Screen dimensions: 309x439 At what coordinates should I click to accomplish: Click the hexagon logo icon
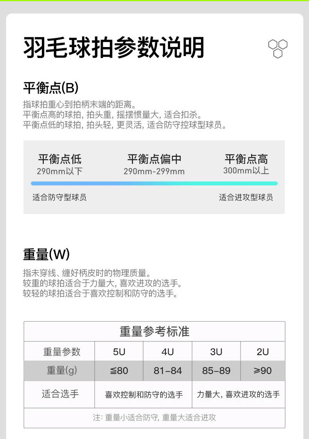(278, 49)
